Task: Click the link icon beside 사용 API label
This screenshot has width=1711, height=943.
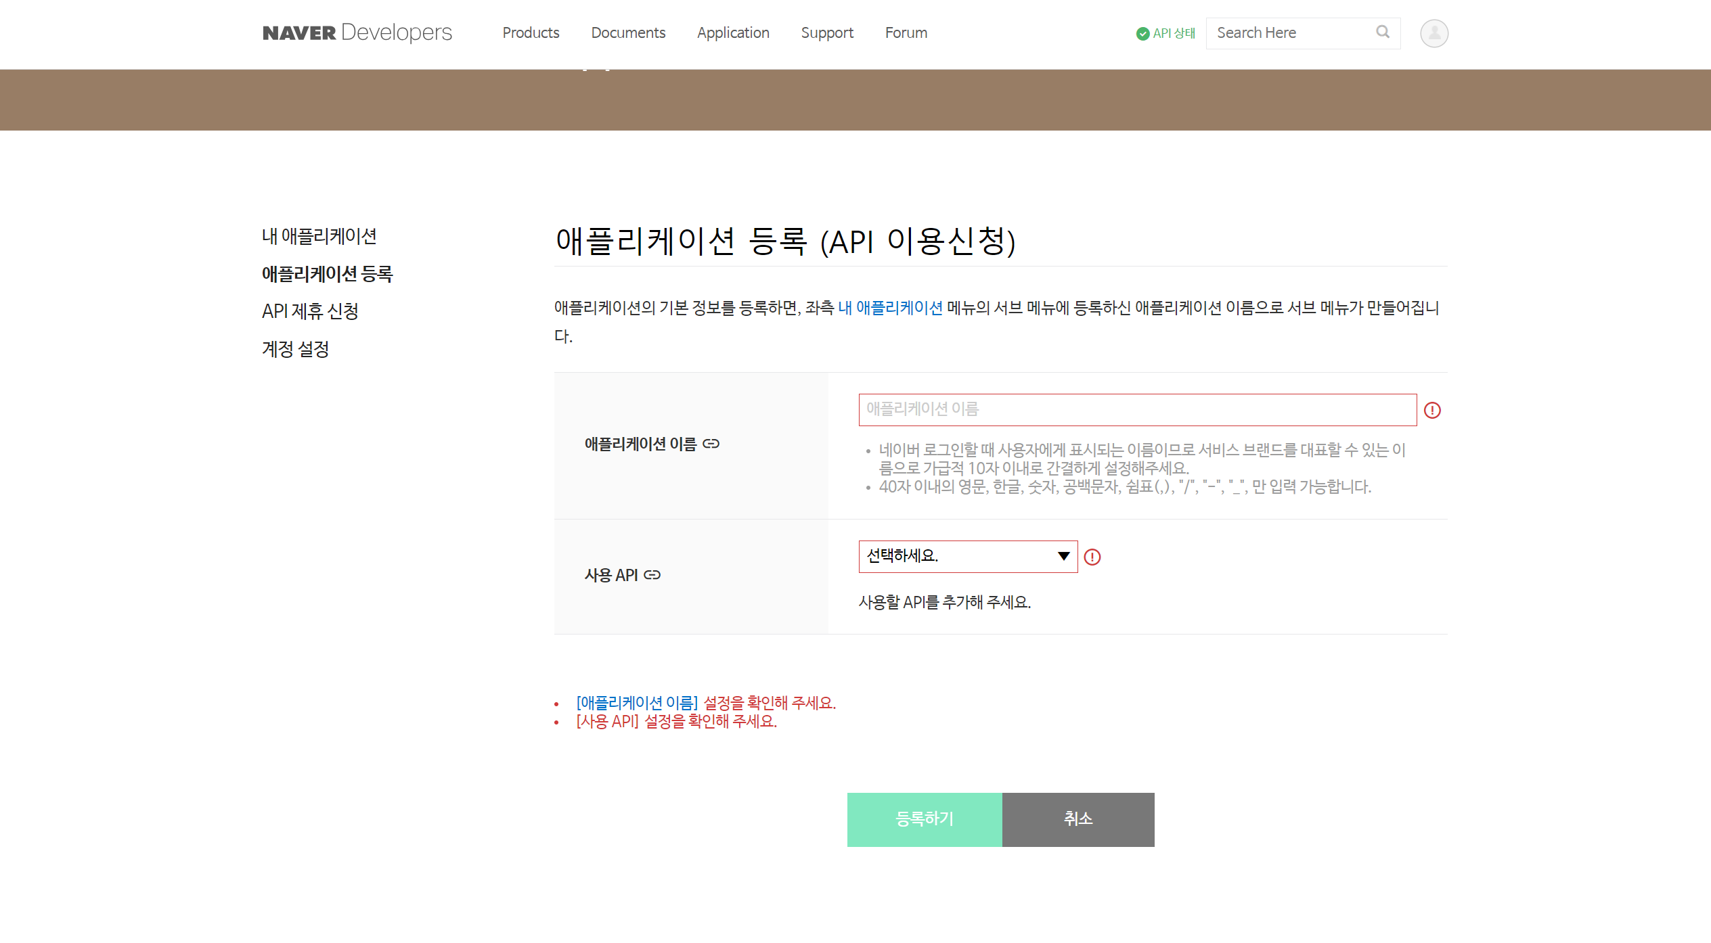Action: coord(652,575)
